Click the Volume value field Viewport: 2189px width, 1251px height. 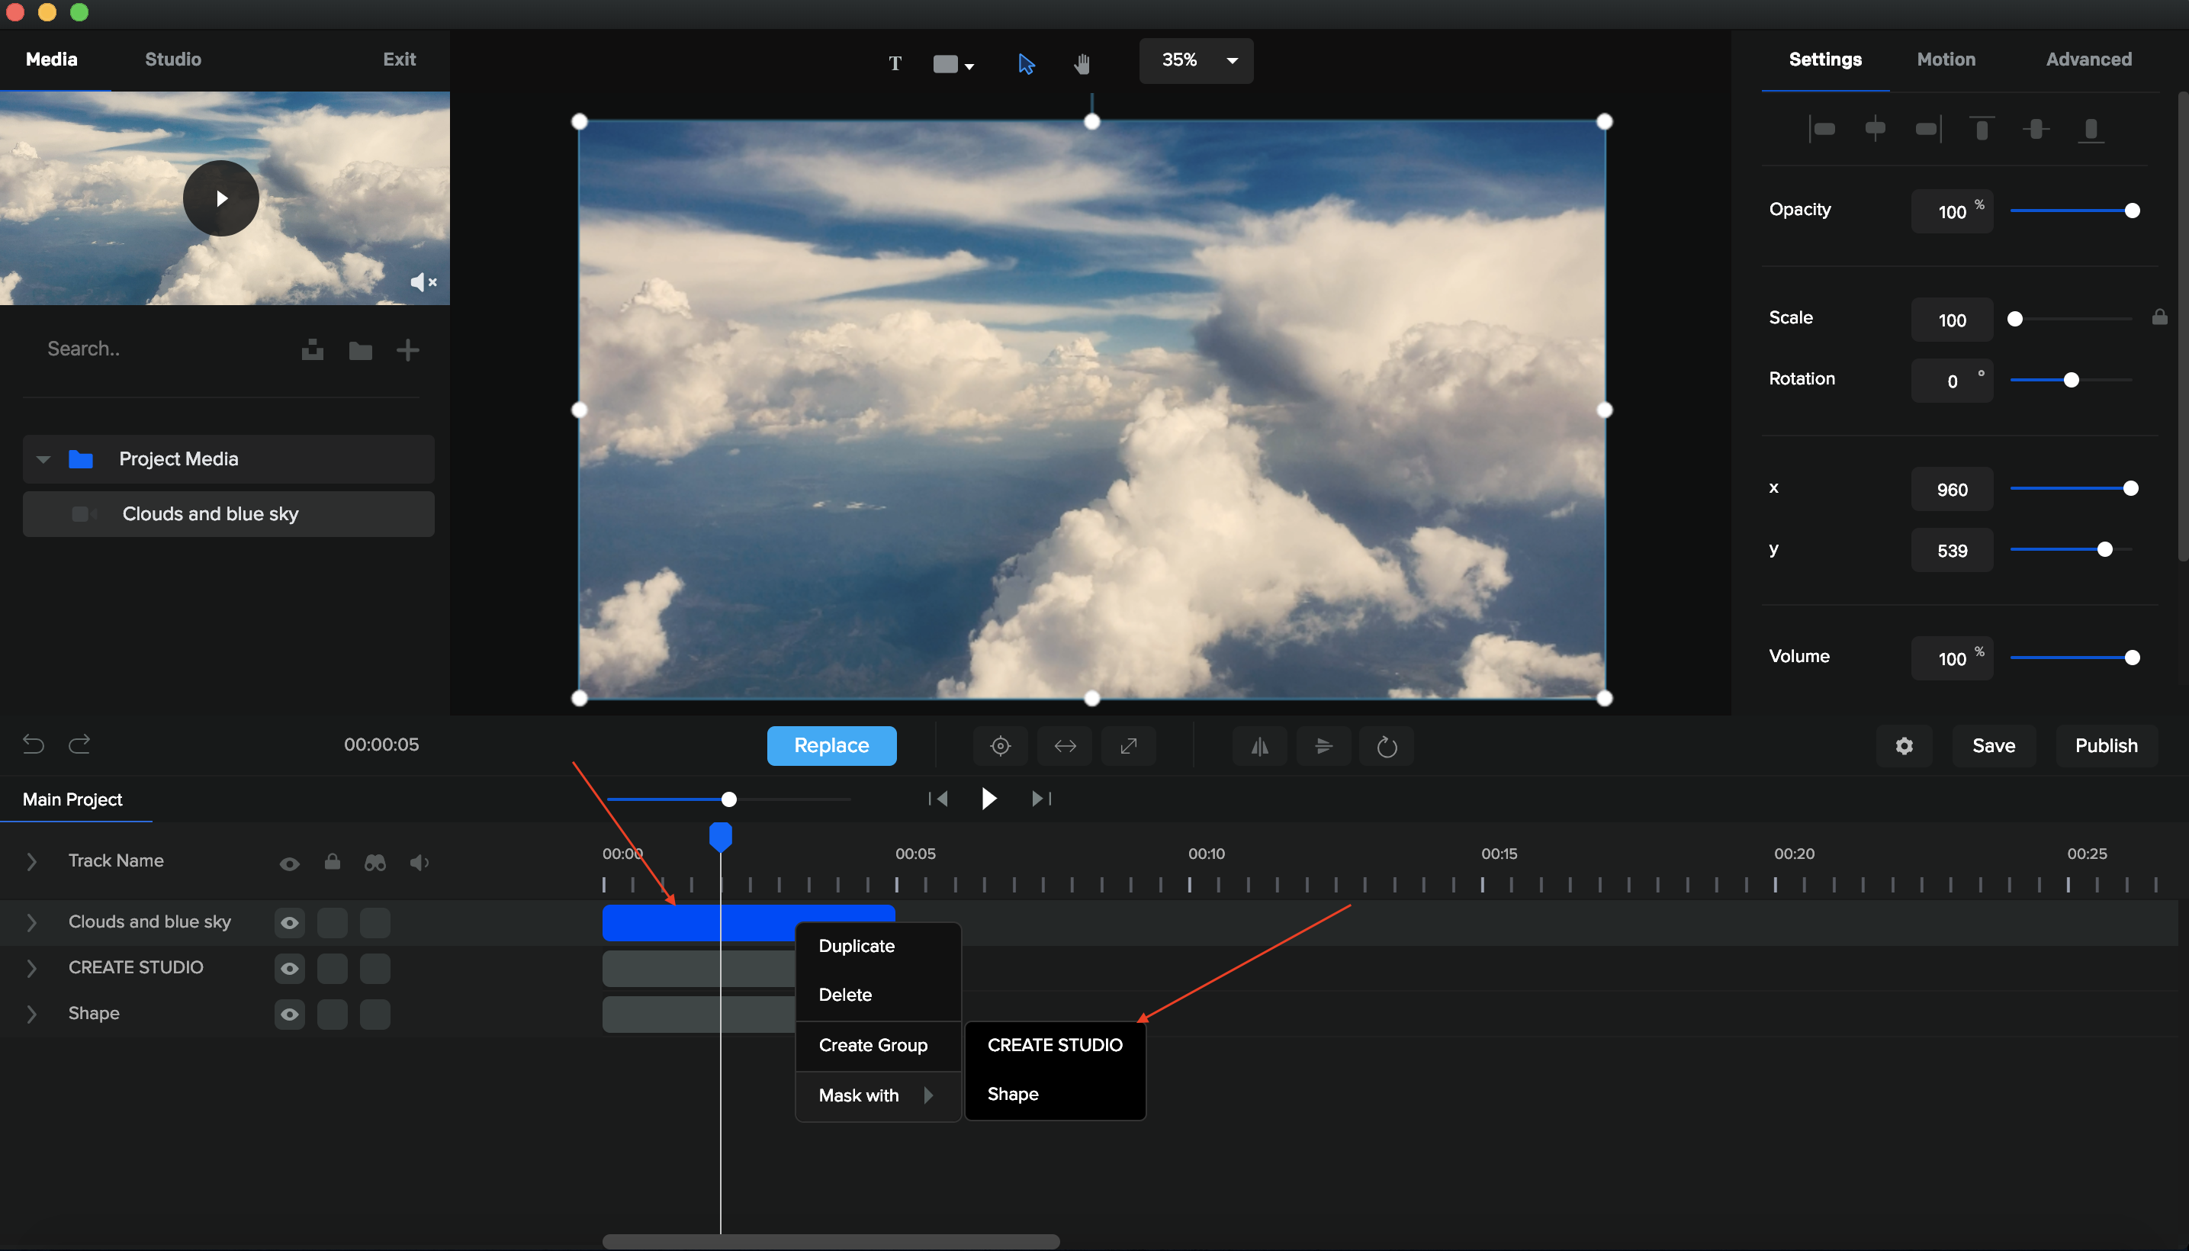tap(1951, 658)
